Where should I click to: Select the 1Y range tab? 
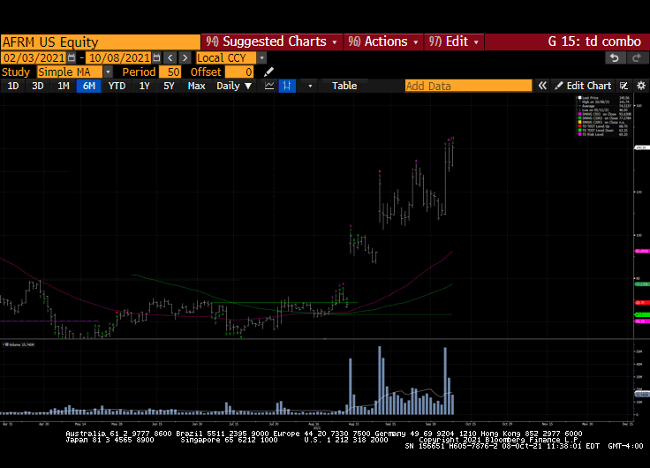click(144, 86)
